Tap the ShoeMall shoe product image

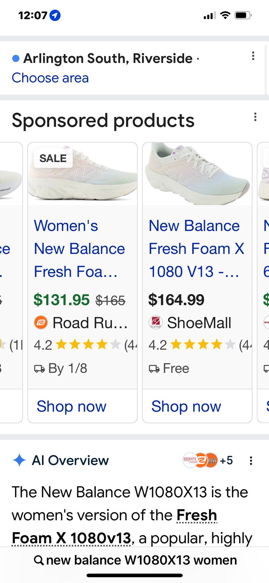coord(197,175)
